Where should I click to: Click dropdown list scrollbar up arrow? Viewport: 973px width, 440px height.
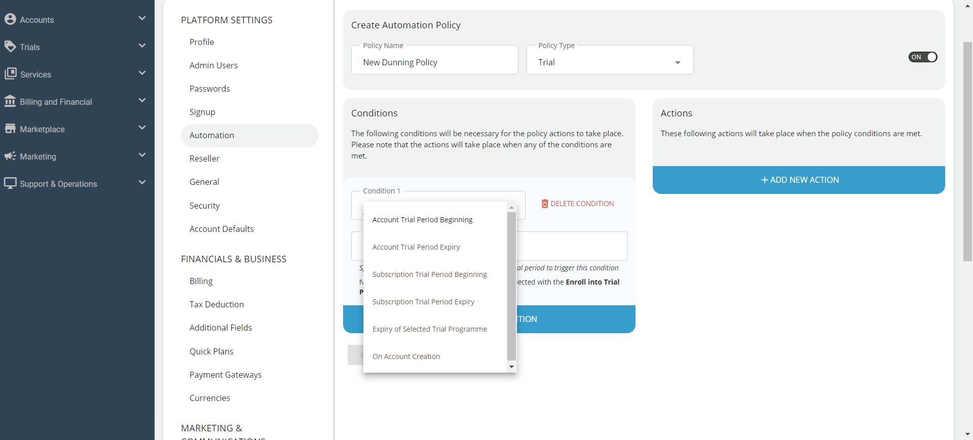tap(511, 208)
